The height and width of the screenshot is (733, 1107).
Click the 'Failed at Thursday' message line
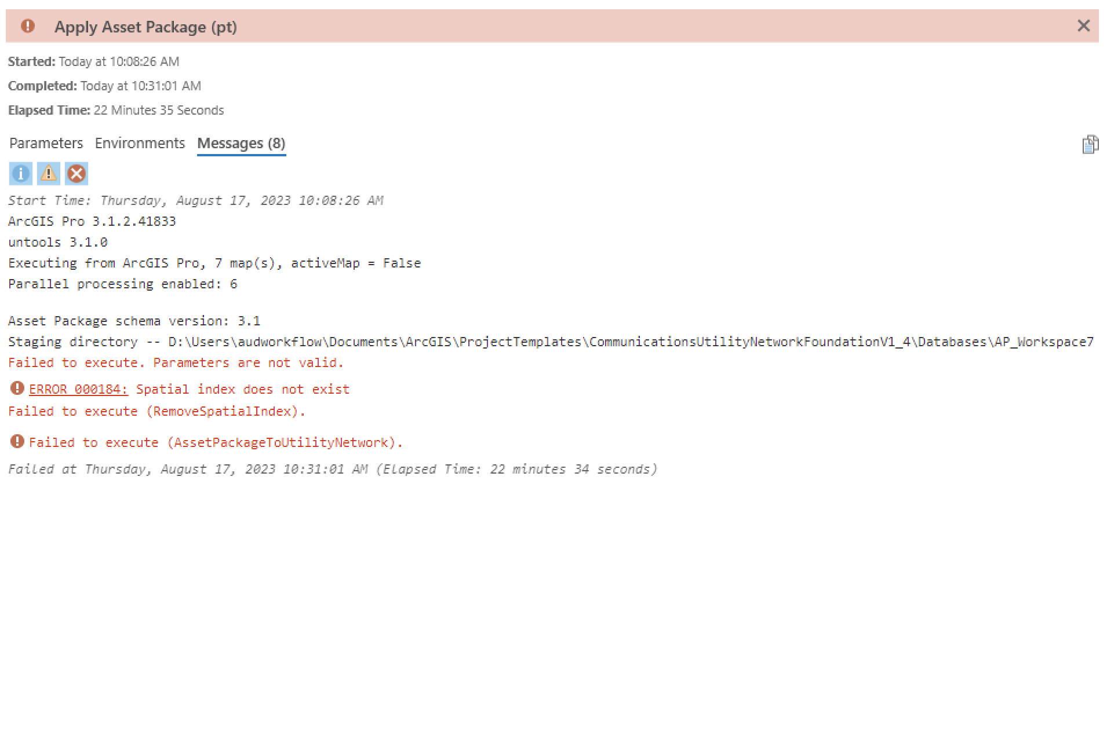pyautogui.click(x=333, y=469)
